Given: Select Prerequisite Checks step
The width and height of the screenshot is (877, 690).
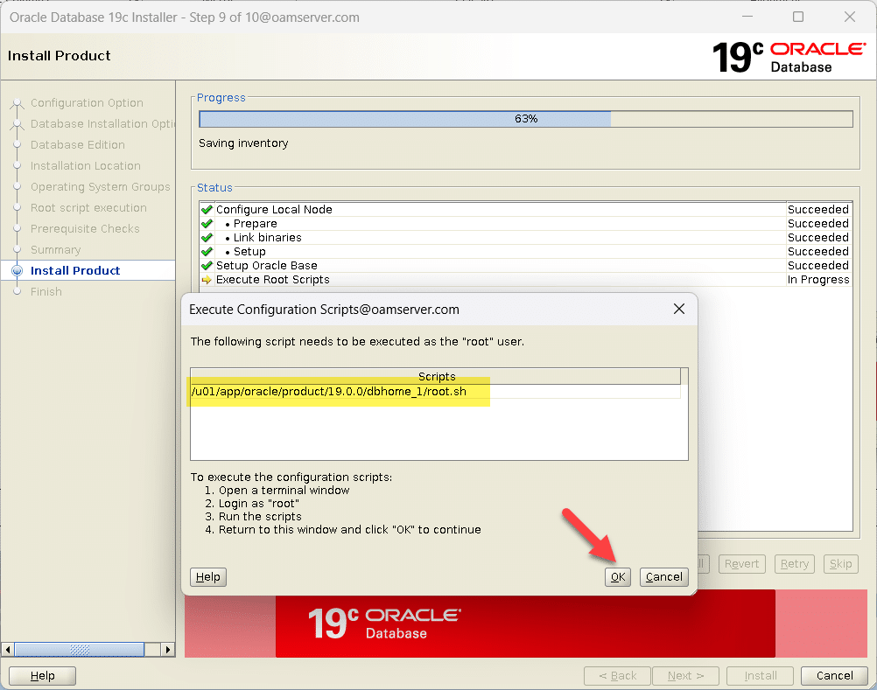Looking at the screenshot, I should point(85,228).
